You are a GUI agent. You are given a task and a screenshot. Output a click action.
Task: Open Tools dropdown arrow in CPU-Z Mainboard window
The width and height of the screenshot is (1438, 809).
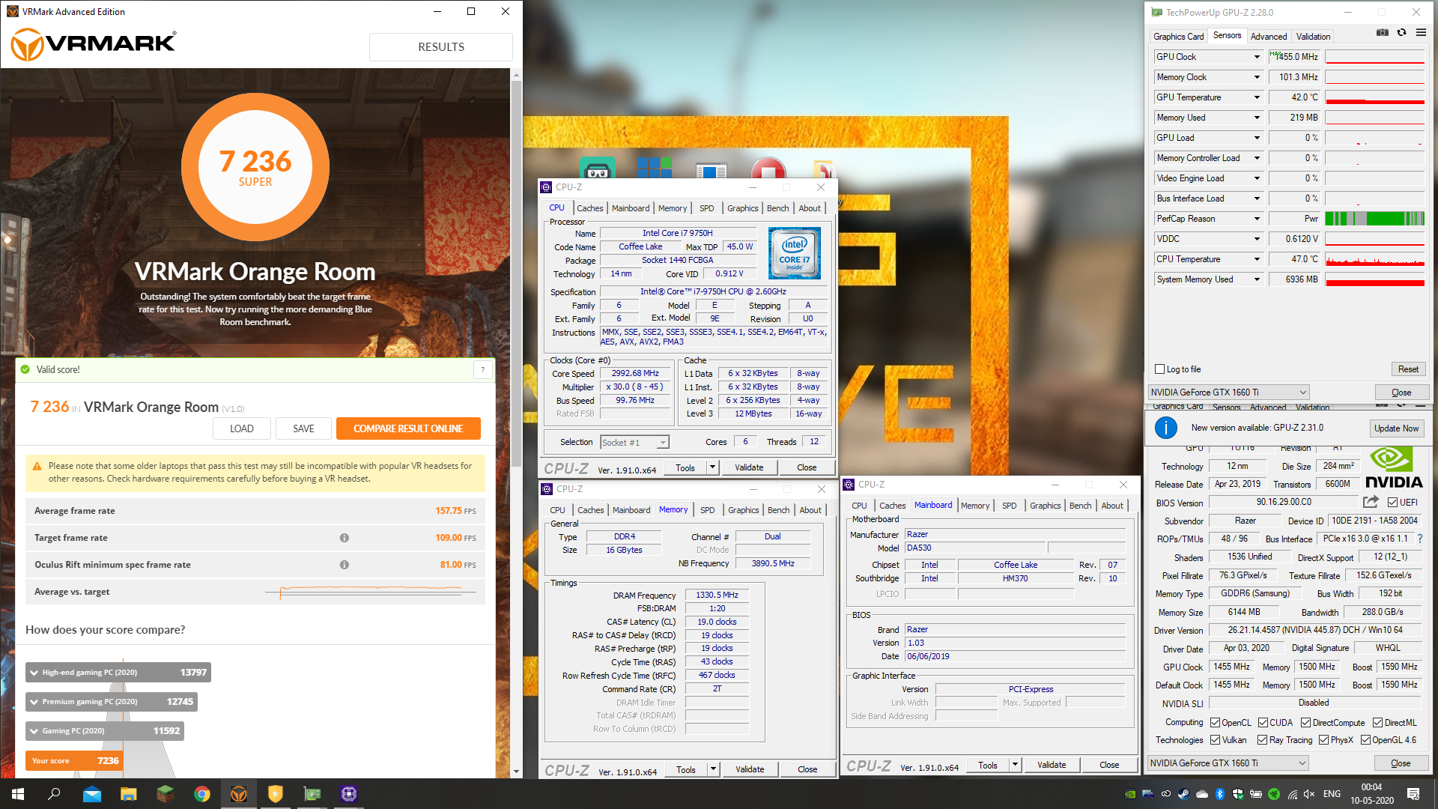click(1016, 765)
